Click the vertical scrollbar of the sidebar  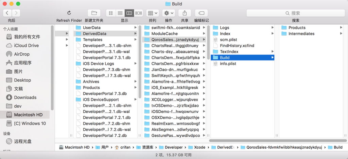pyautogui.click(x=52, y=68)
